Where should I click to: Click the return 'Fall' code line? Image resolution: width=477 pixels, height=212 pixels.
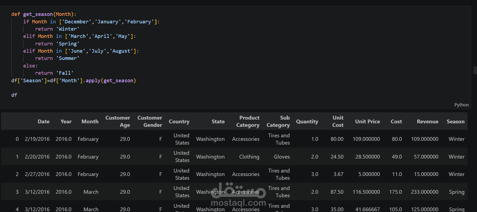[54, 73]
